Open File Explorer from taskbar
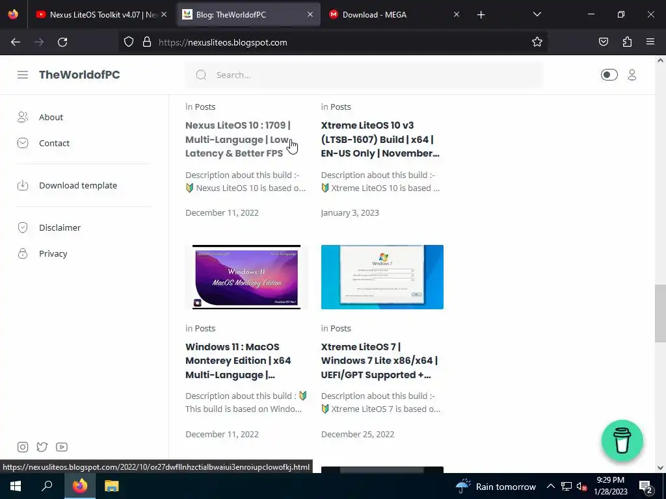 click(x=112, y=486)
